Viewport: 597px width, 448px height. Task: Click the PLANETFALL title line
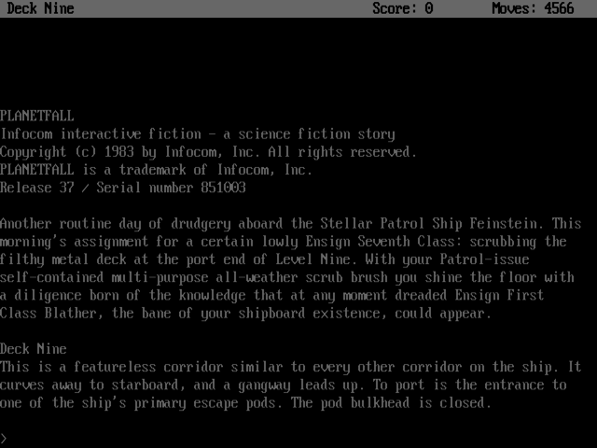37,116
